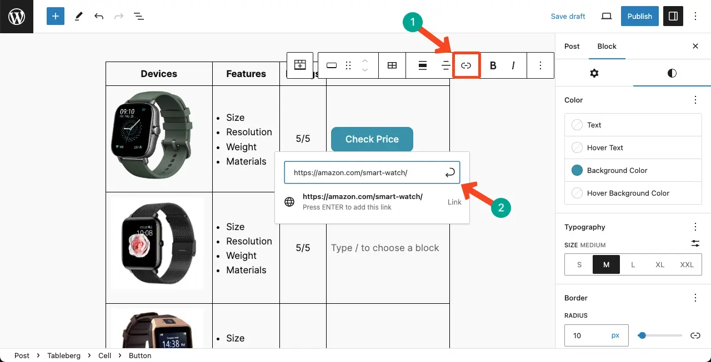
Task: Click Tableberg in the breadcrumb
Action: 63,355
